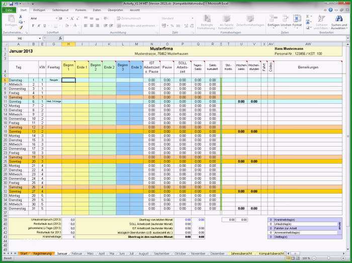352x263 pixels.
Task: Open the Standard number format dropdown
Action: pyautogui.click(x=193, y=18)
